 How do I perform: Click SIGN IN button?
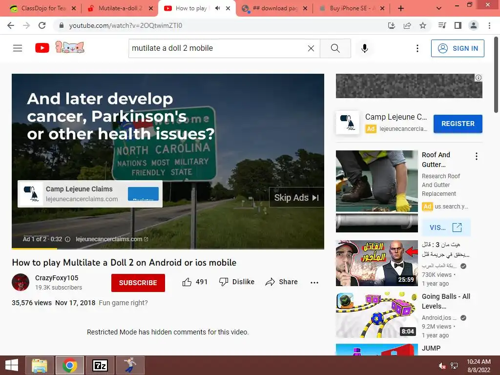[458, 48]
